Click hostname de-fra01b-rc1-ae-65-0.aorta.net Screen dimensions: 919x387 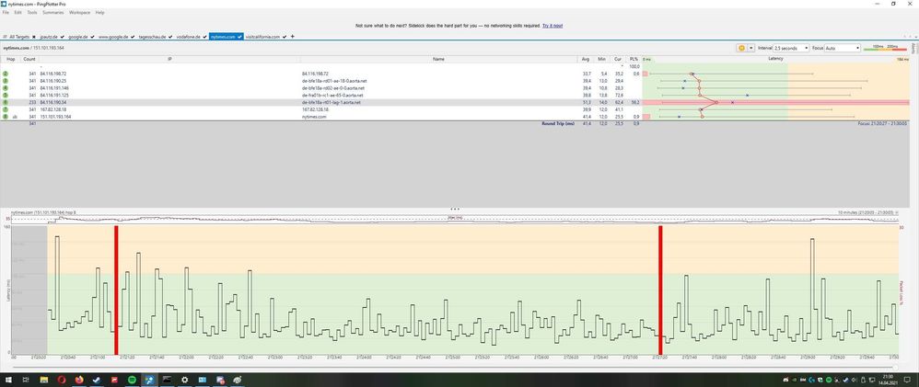[332, 95]
